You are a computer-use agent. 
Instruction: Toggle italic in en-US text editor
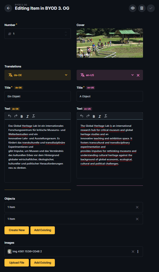(x=100, y=116)
